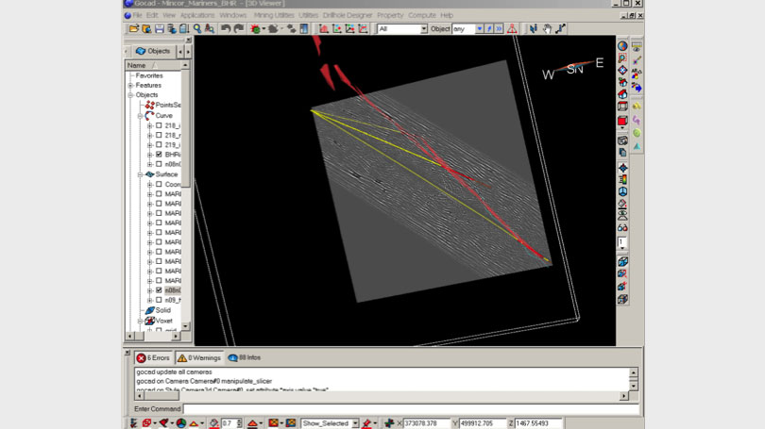Click the red warning triangle toolbar icon
Image resolution: width=765 pixels, height=429 pixels.
point(511,29)
